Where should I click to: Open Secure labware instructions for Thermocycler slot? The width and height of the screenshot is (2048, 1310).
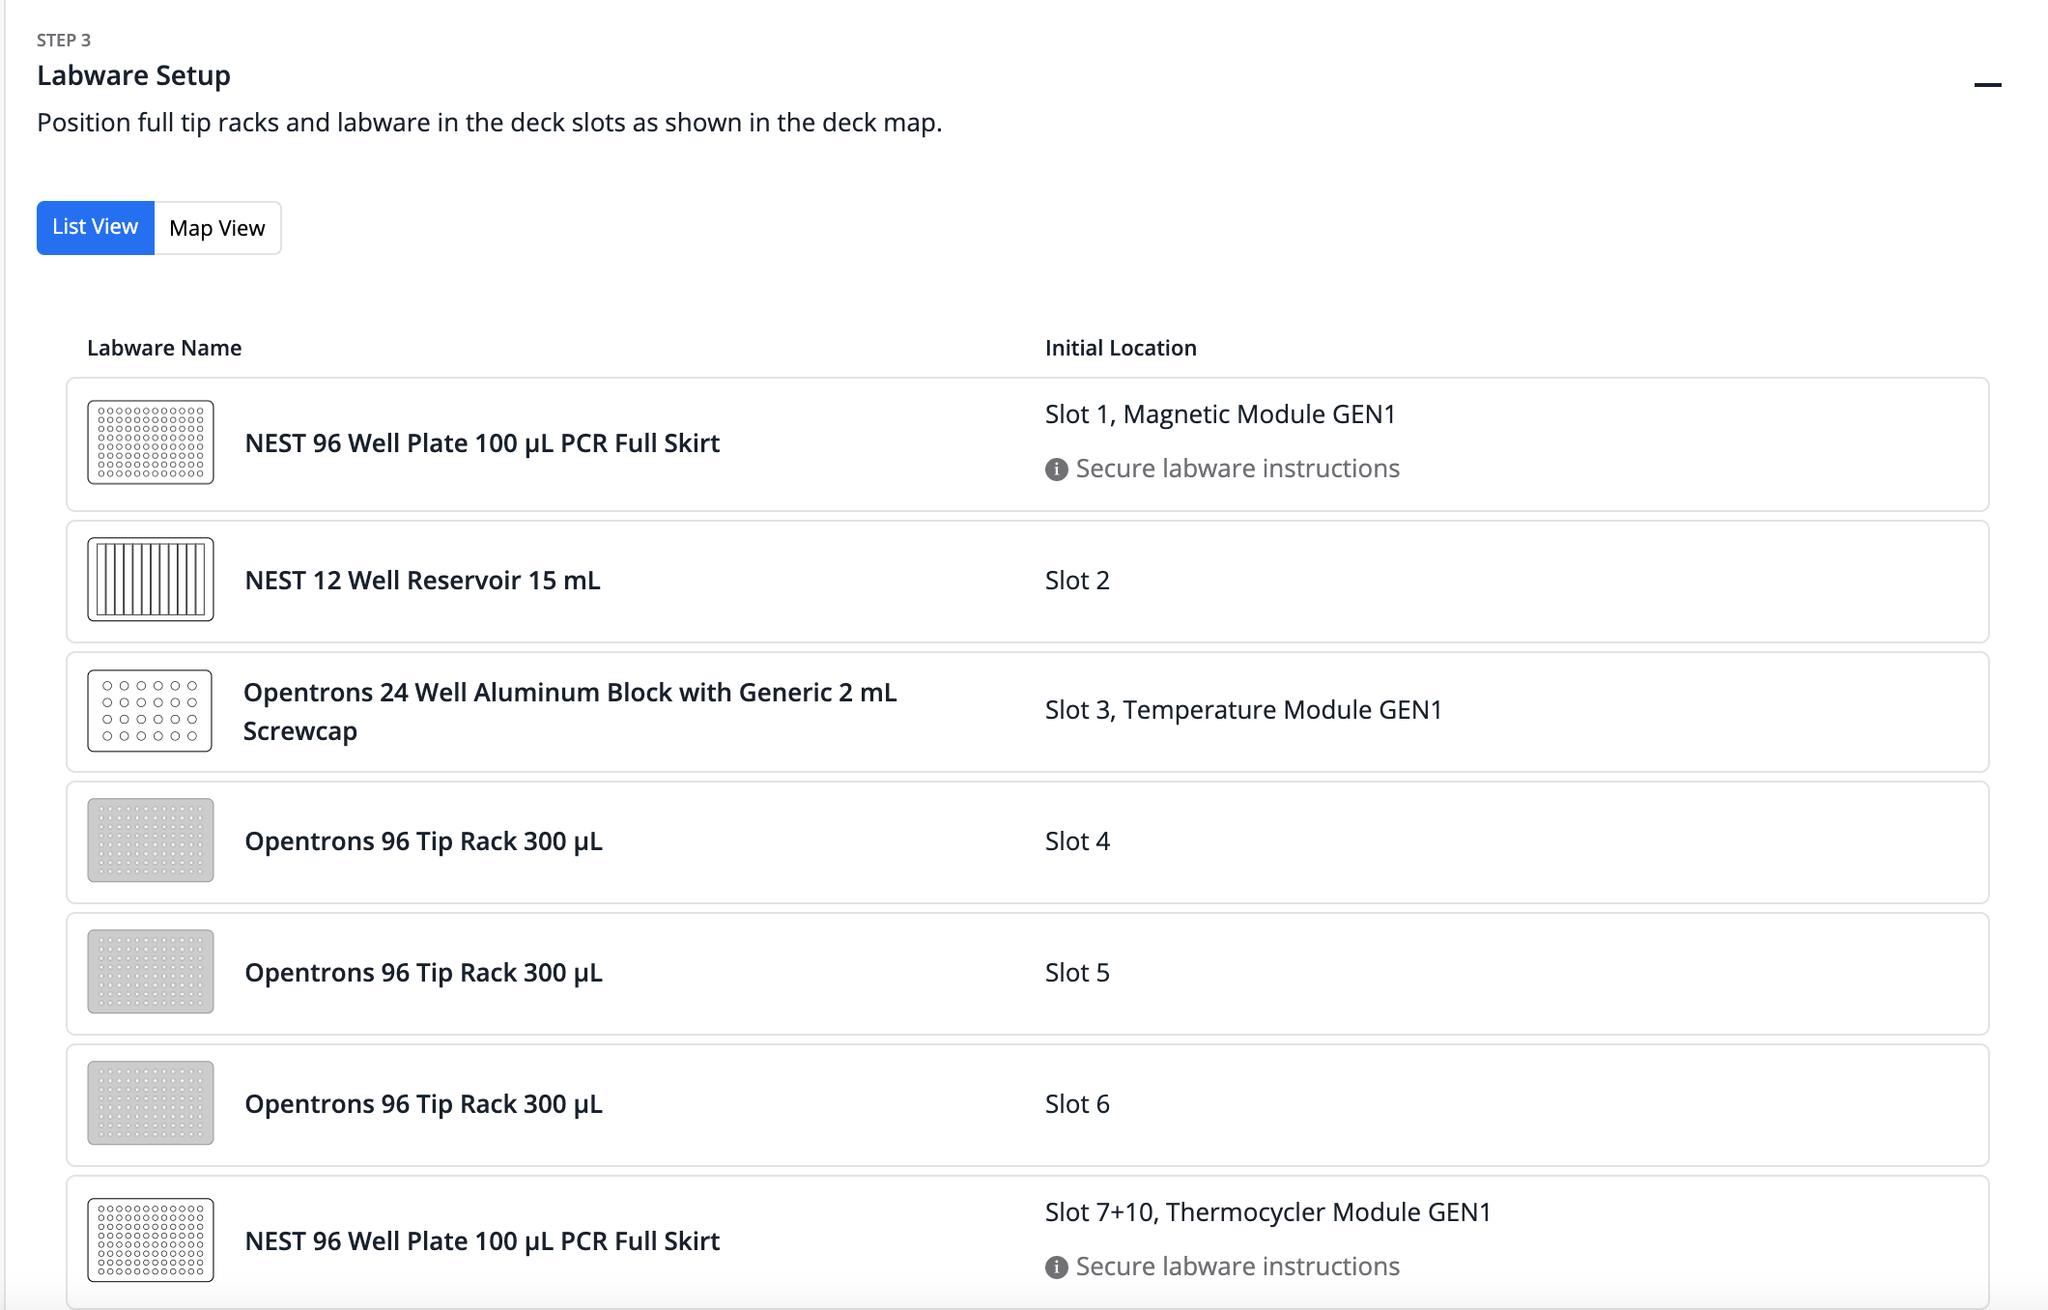(1237, 1267)
